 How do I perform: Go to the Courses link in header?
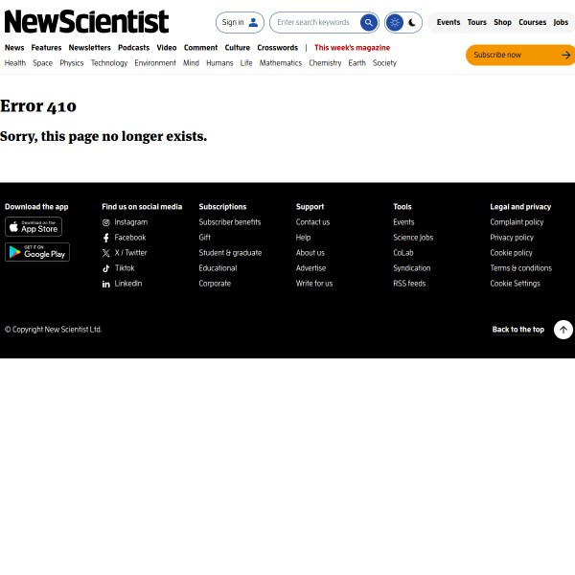(532, 22)
